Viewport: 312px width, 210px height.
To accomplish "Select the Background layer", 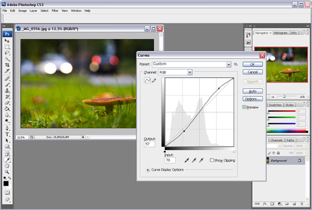I will 285,160.
